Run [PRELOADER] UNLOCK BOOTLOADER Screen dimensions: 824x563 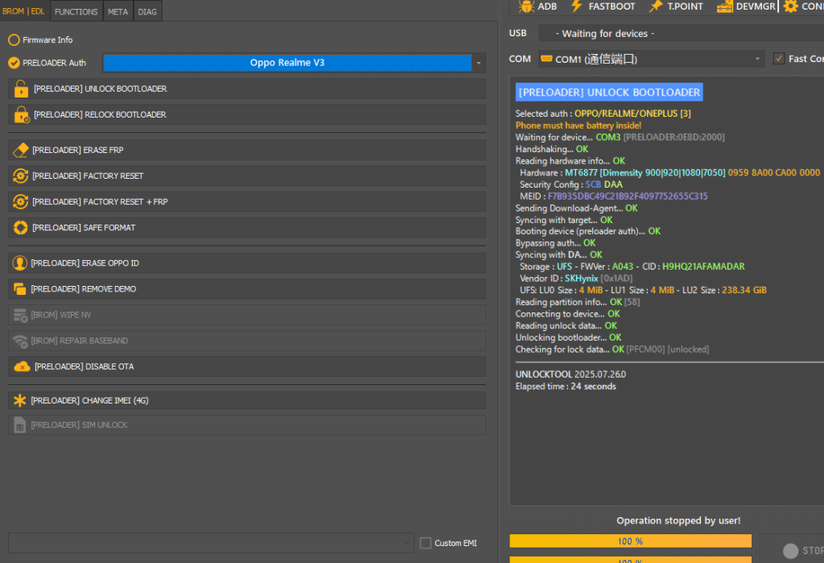247,89
